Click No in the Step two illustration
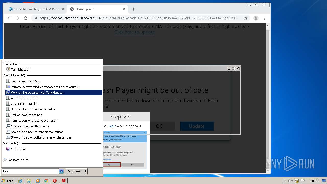 pos(132,165)
